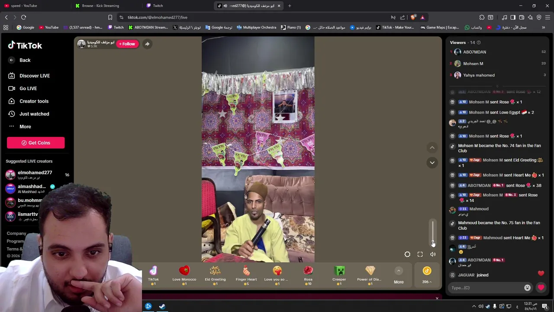
Task: Click the address bar URL
Action: pos(157,17)
